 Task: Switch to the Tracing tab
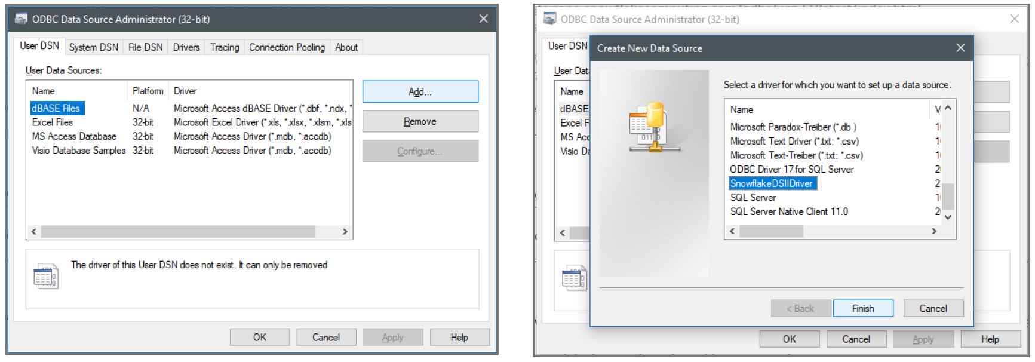[x=225, y=47]
